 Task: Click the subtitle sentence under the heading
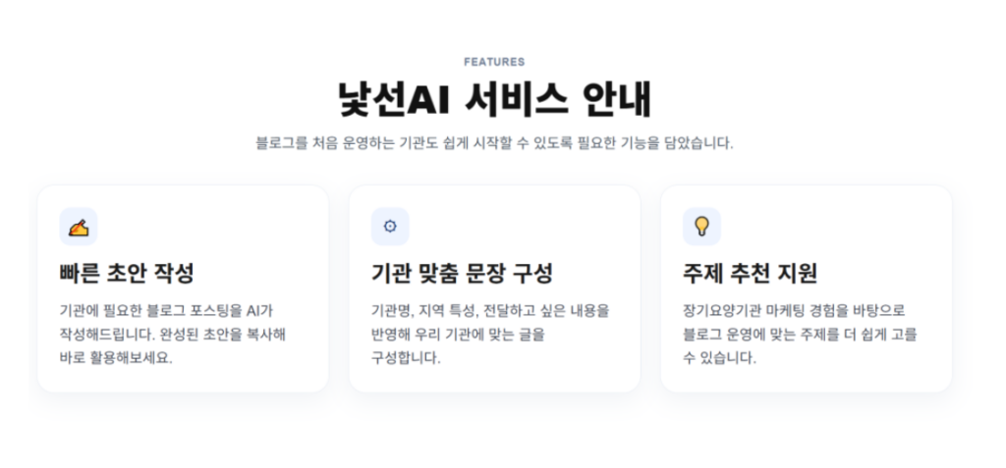click(494, 143)
